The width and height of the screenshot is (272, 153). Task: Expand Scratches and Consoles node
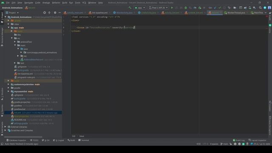6,130
